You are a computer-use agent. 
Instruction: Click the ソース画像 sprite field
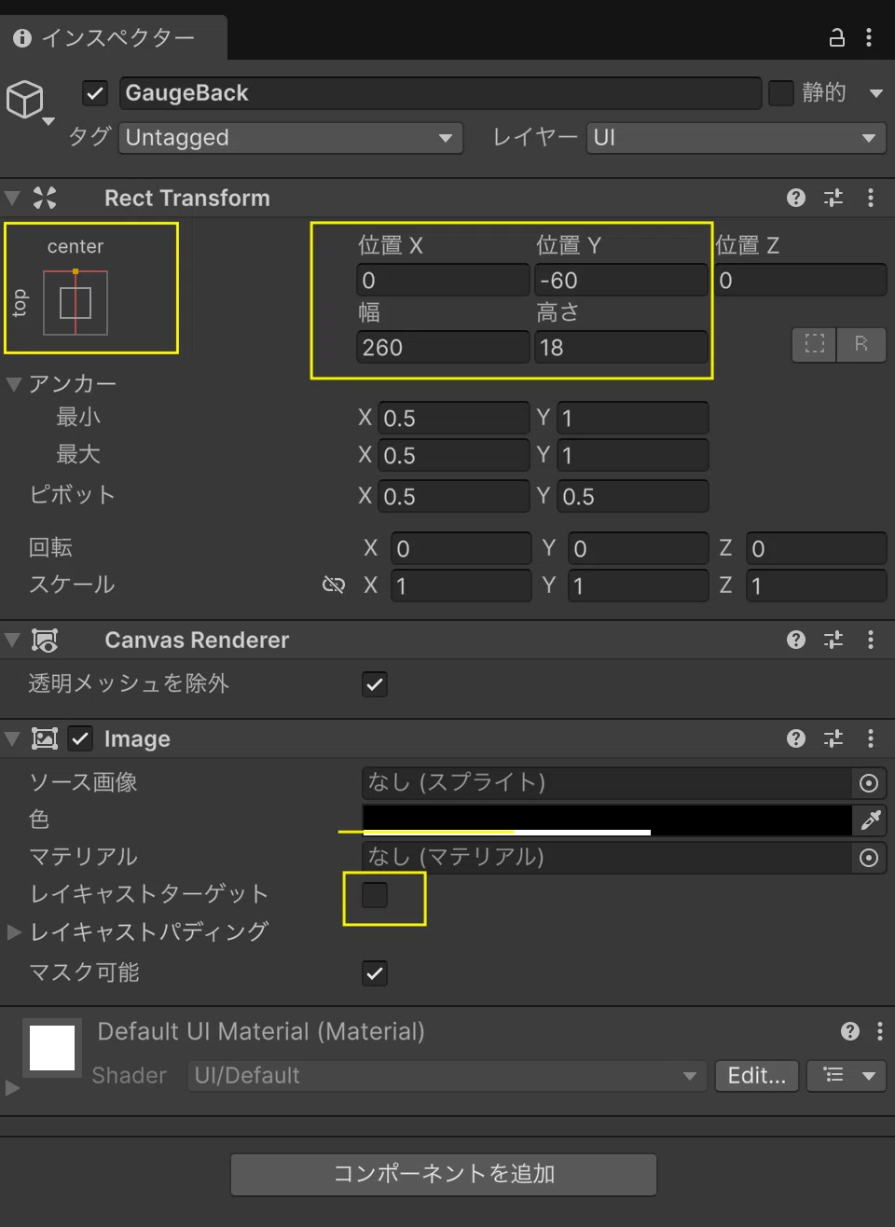tap(607, 783)
